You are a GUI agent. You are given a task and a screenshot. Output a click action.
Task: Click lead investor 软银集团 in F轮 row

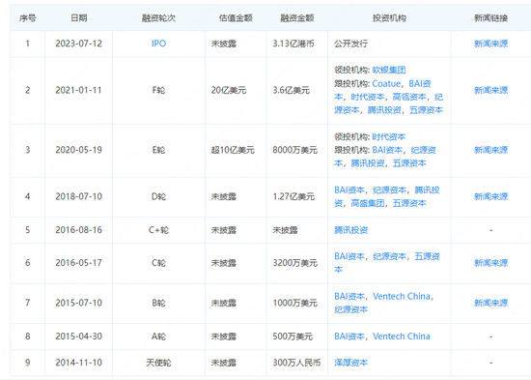click(x=389, y=71)
